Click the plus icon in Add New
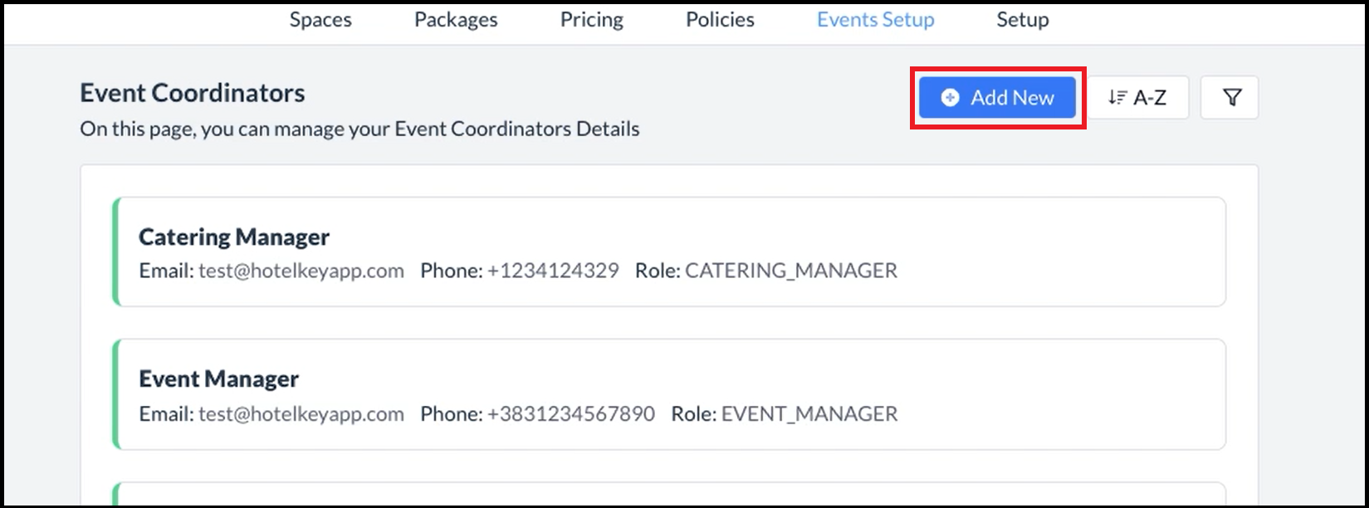Image resolution: width=1369 pixels, height=508 pixels. (950, 98)
